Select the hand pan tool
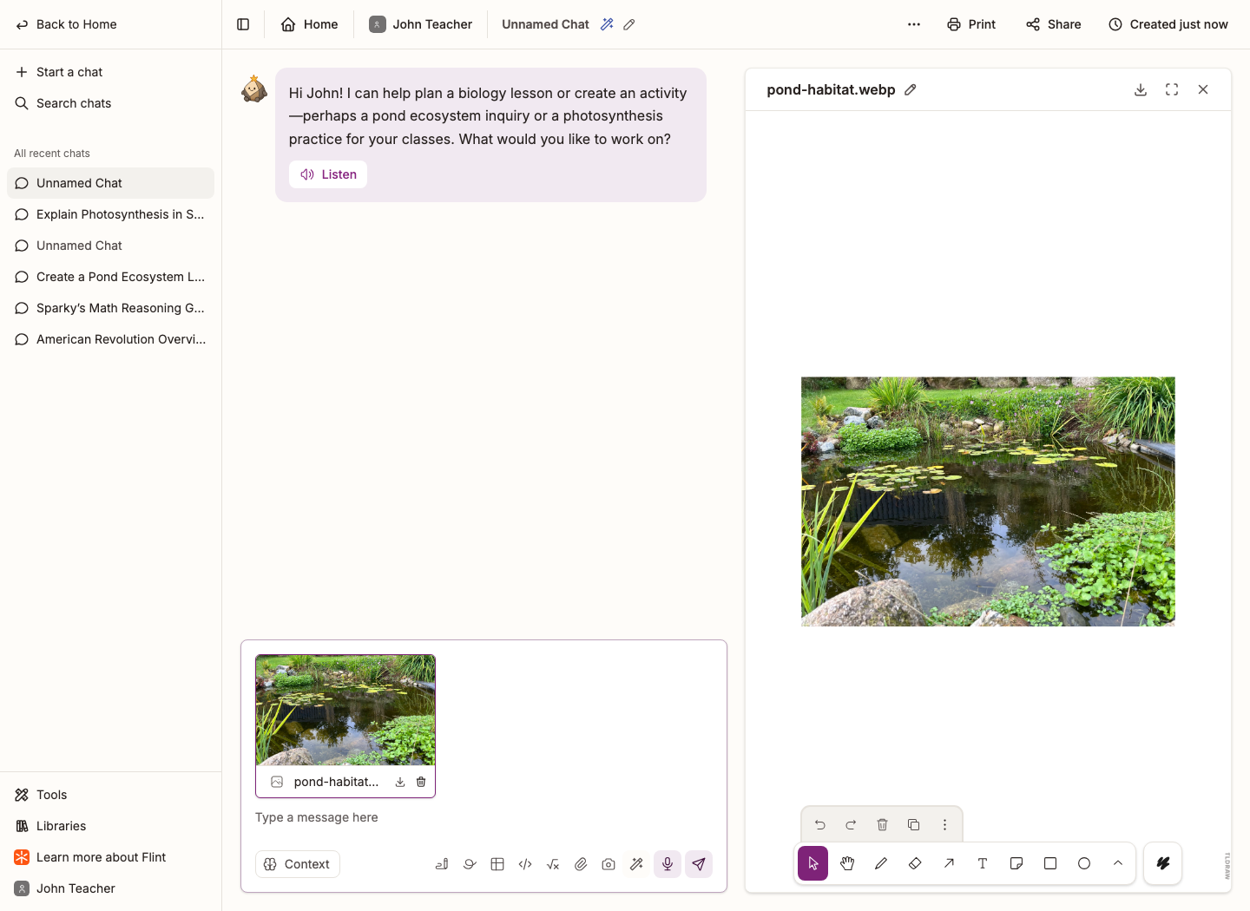This screenshot has height=911, width=1250. [847, 863]
